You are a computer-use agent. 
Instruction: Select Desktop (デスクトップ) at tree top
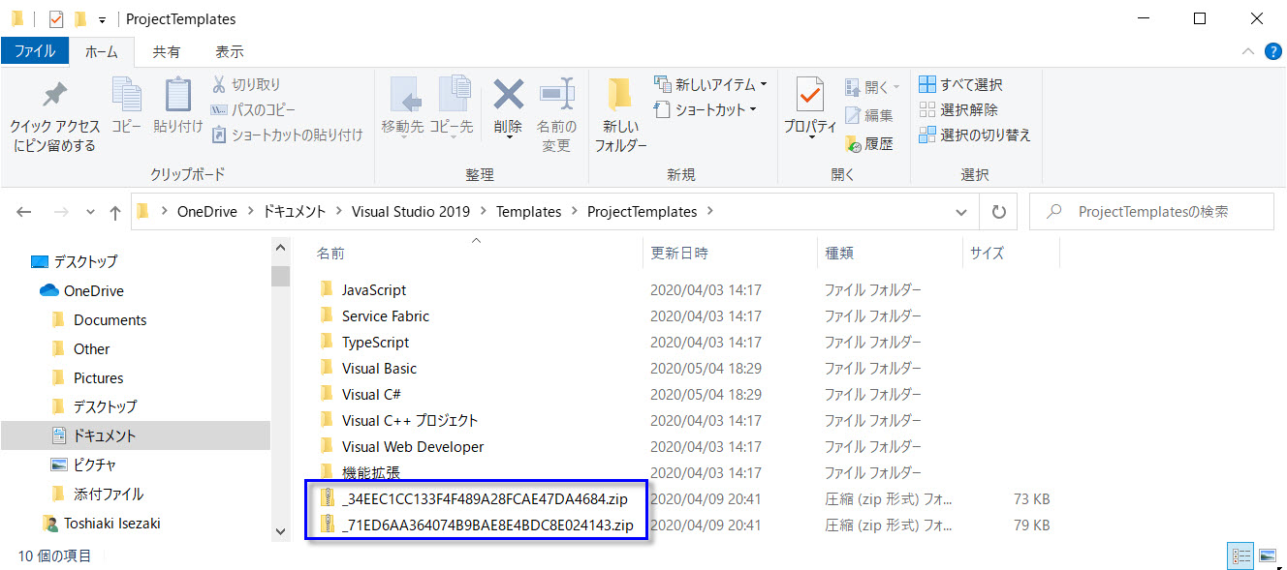click(74, 262)
